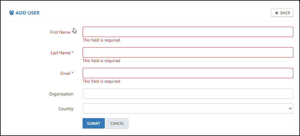This screenshot has height=136, width=300.
Task: Click the required error under Email
Action: pos(101,81)
